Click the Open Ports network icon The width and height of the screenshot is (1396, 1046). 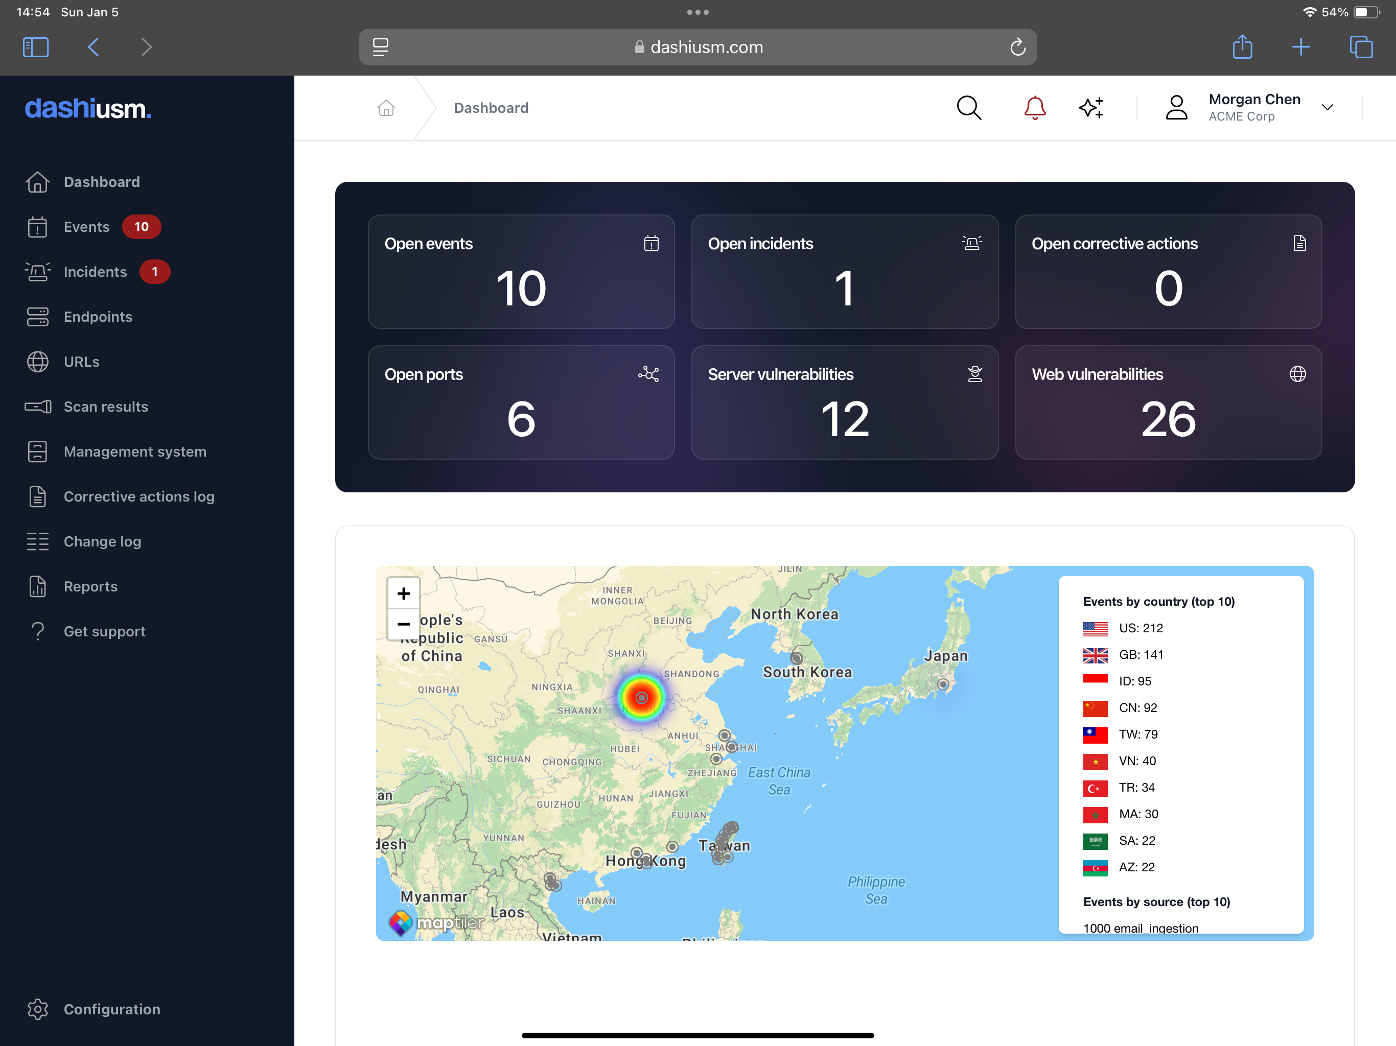pos(648,373)
